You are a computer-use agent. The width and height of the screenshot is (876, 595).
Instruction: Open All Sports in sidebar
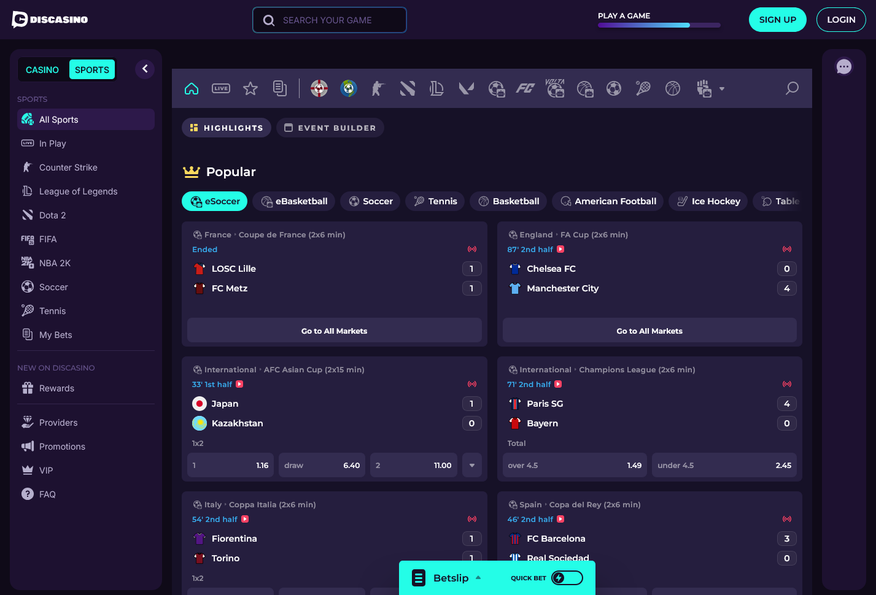(86, 120)
